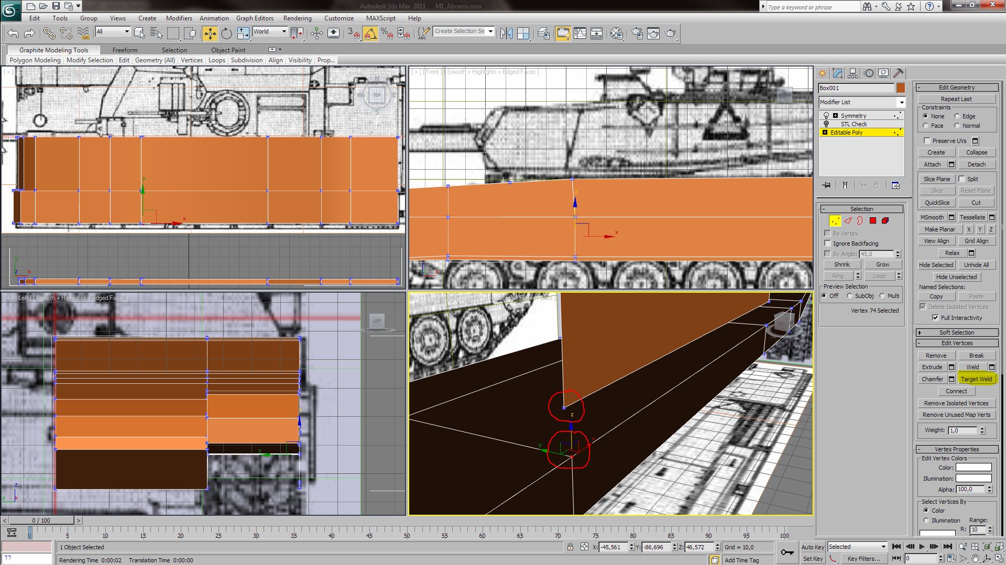Click the Undo arrow icon
Image resolution: width=1006 pixels, height=565 pixels.
pyautogui.click(x=13, y=34)
